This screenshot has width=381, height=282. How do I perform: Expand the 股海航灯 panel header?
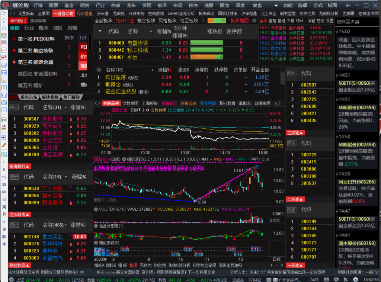20,166
